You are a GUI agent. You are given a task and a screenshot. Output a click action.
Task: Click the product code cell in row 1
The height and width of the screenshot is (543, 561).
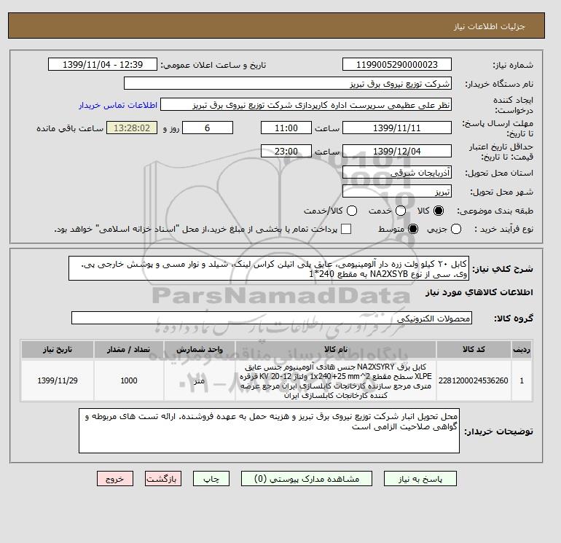pos(474,380)
